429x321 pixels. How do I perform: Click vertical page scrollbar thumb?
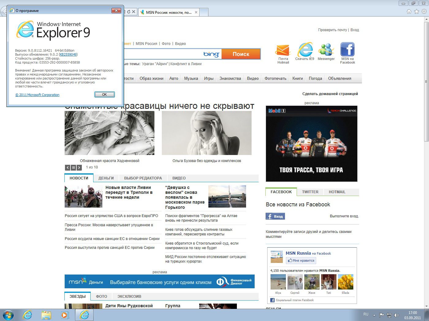(426, 81)
